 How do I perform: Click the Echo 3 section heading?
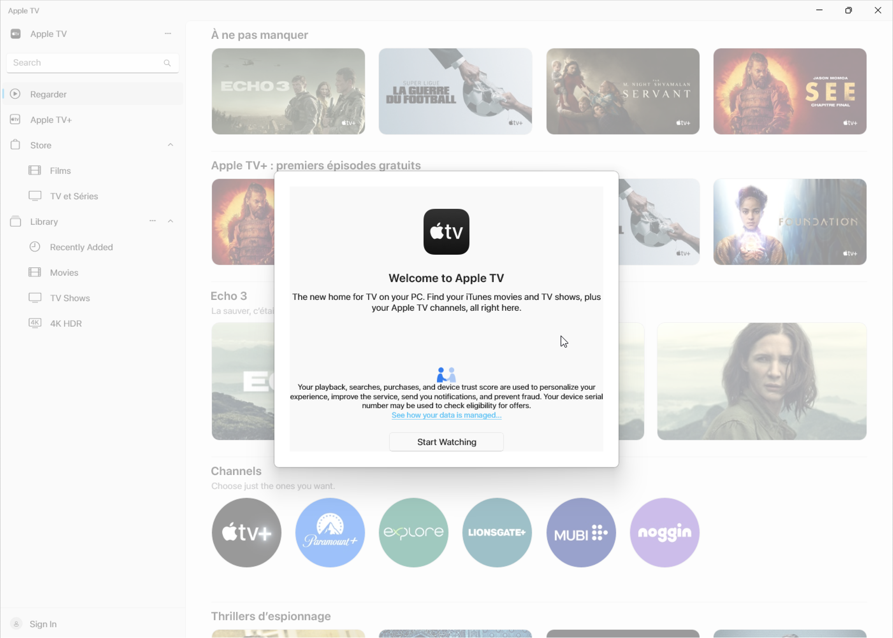pyautogui.click(x=229, y=296)
